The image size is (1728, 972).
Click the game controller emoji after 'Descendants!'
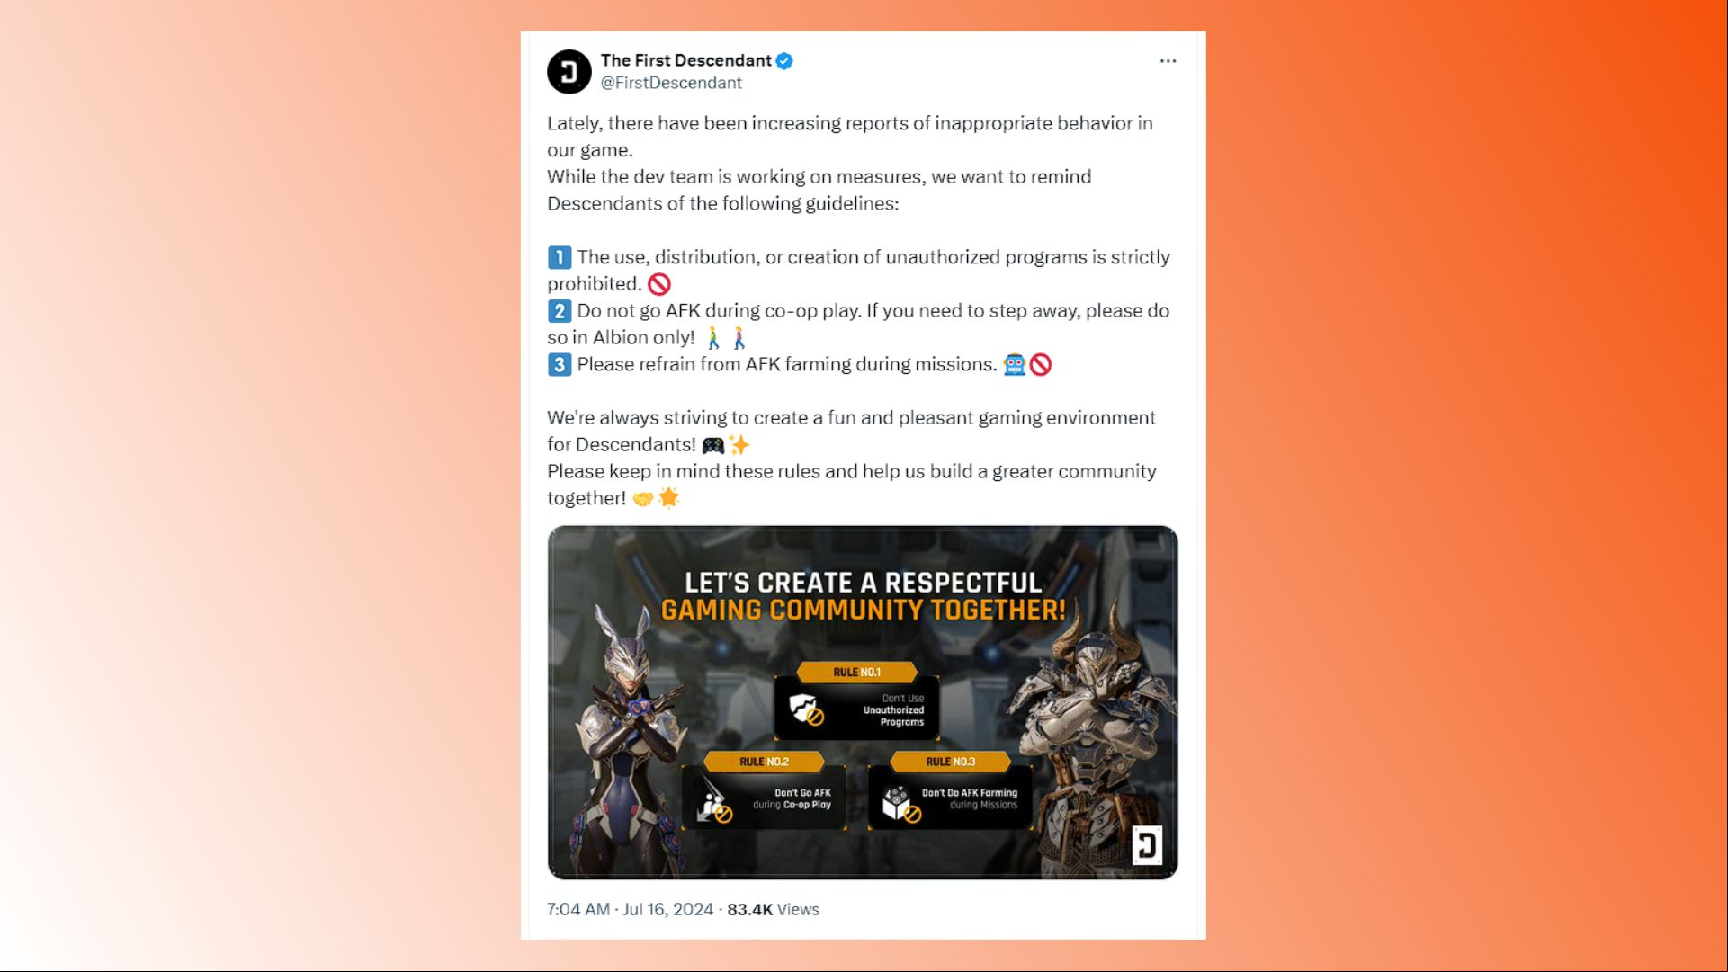click(x=713, y=445)
